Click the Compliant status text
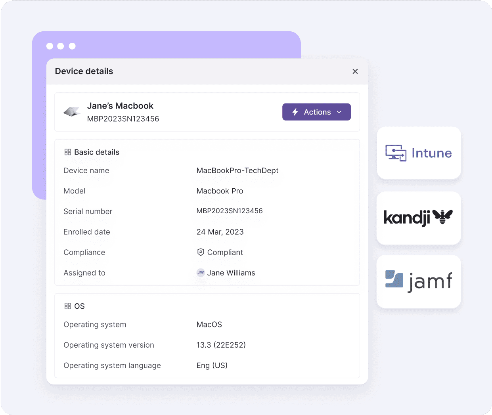Viewport: 492px width, 415px height. click(225, 252)
